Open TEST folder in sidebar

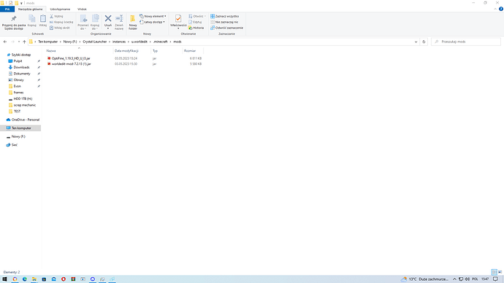pyautogui.click(x=17, y=112)
